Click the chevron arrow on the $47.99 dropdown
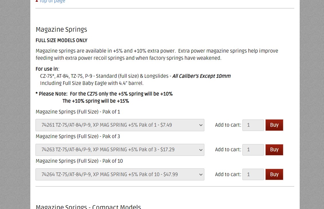The width and height of the screenshot is (324, 209). tap(201, 174)
